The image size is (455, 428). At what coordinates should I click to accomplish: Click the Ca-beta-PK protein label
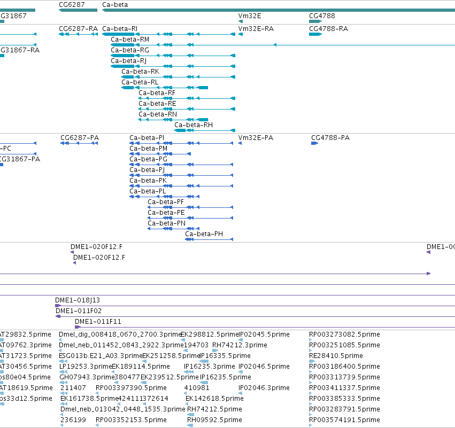coord(148,181)
